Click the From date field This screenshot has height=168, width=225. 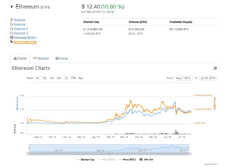(183, 78)
